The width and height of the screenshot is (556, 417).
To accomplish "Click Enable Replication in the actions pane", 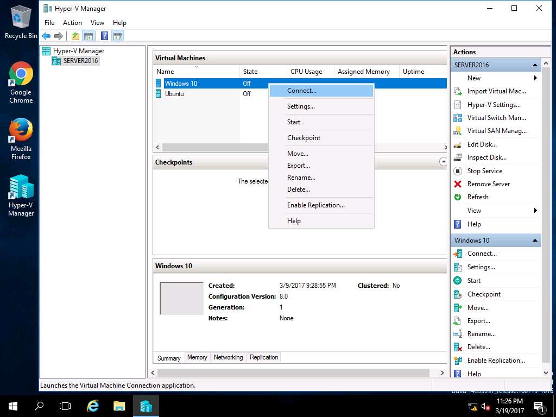I will click(496, 361).
